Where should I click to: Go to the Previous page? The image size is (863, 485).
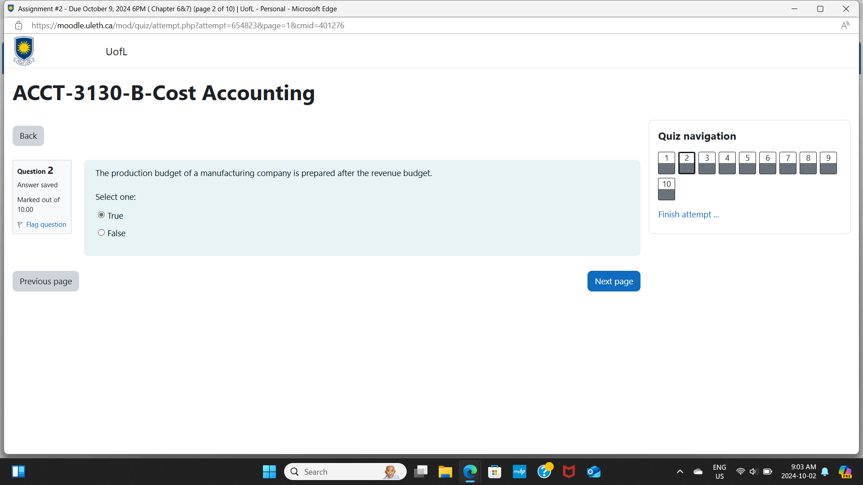(x=46, y=281)
